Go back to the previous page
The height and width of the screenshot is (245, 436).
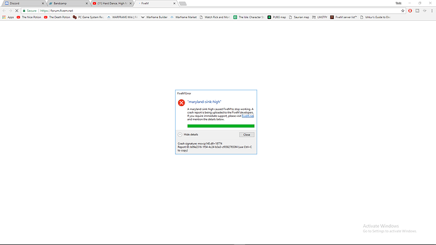pos(4,11)
